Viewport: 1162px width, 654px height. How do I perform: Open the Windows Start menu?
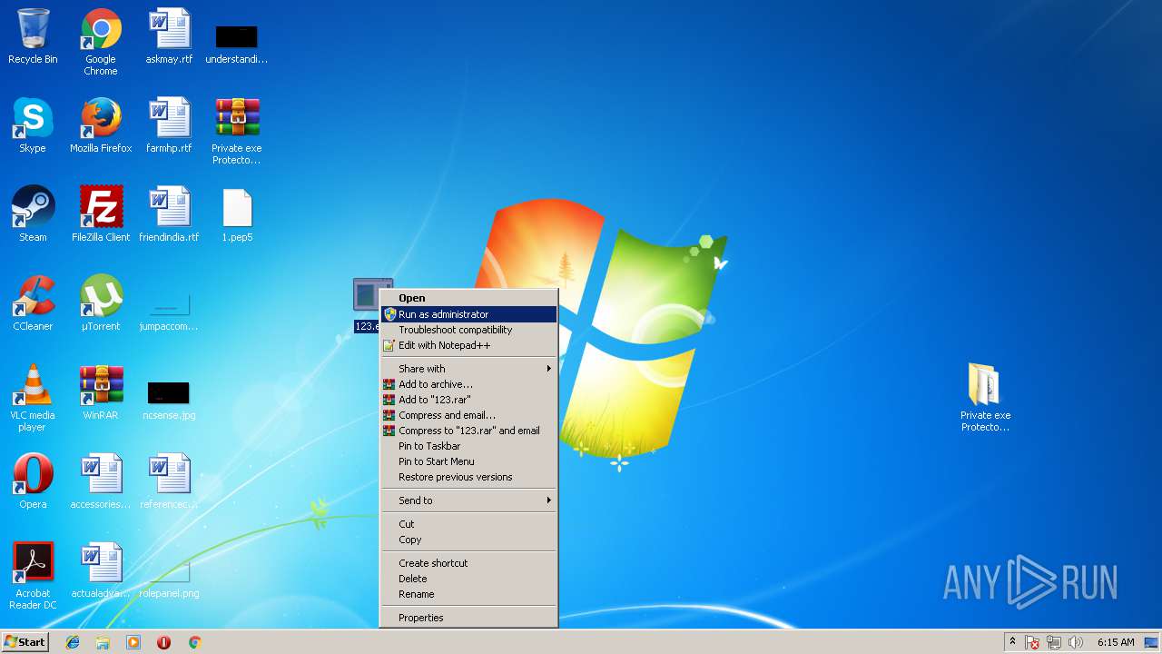tap(25, 642)
